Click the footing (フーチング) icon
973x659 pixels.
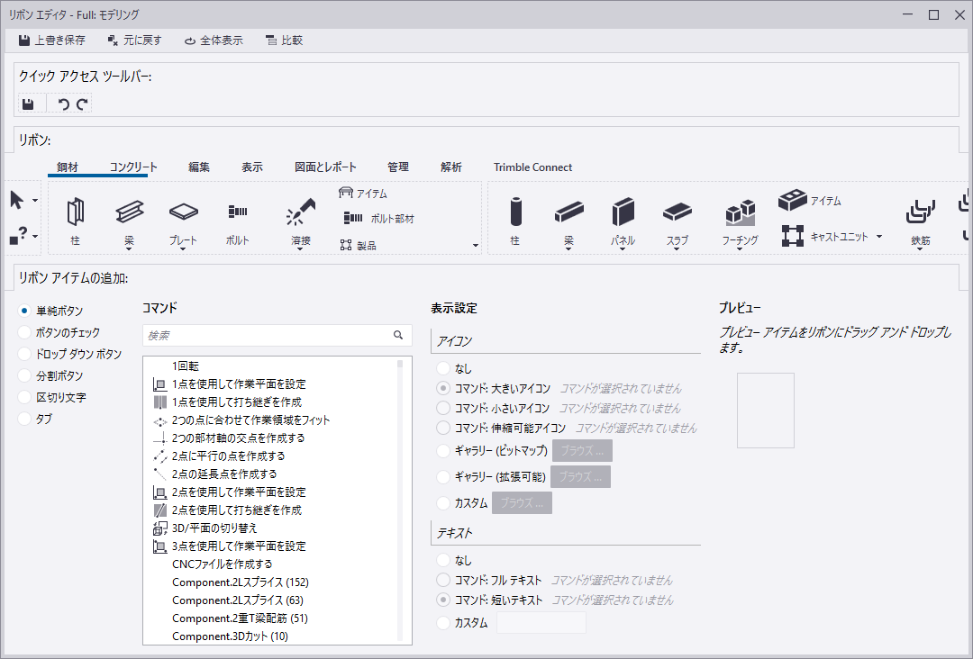point(740,213)
